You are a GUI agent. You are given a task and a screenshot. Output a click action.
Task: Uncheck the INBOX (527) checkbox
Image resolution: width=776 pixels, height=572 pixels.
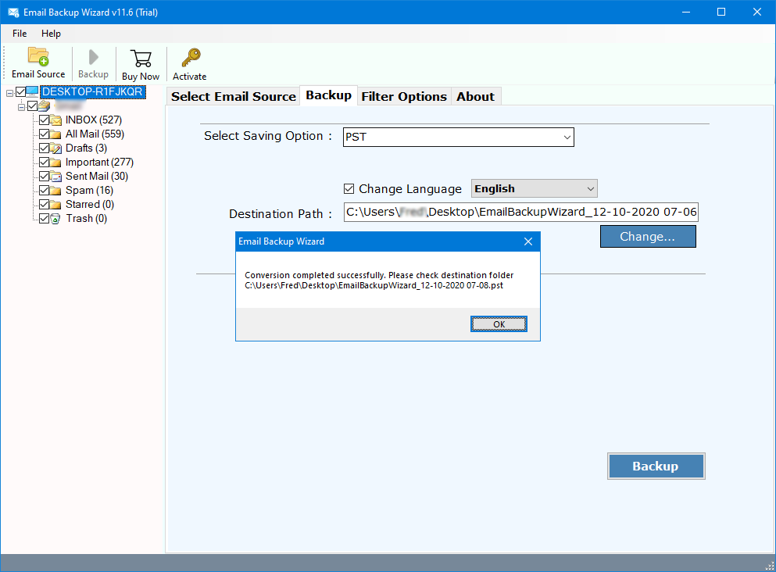(44, 120)
